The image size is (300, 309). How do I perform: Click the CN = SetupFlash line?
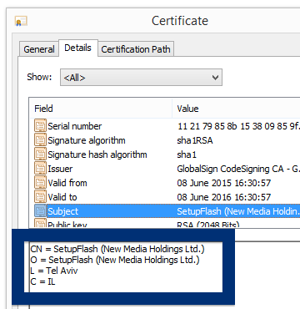(x=117, y=249)
